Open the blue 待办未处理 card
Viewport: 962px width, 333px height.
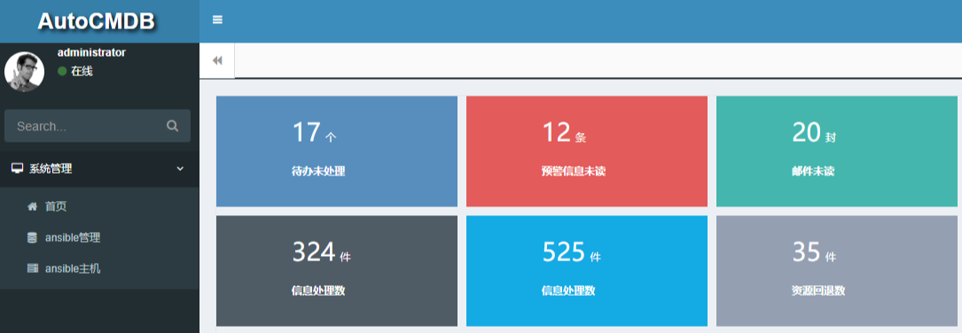click(337, 151)
